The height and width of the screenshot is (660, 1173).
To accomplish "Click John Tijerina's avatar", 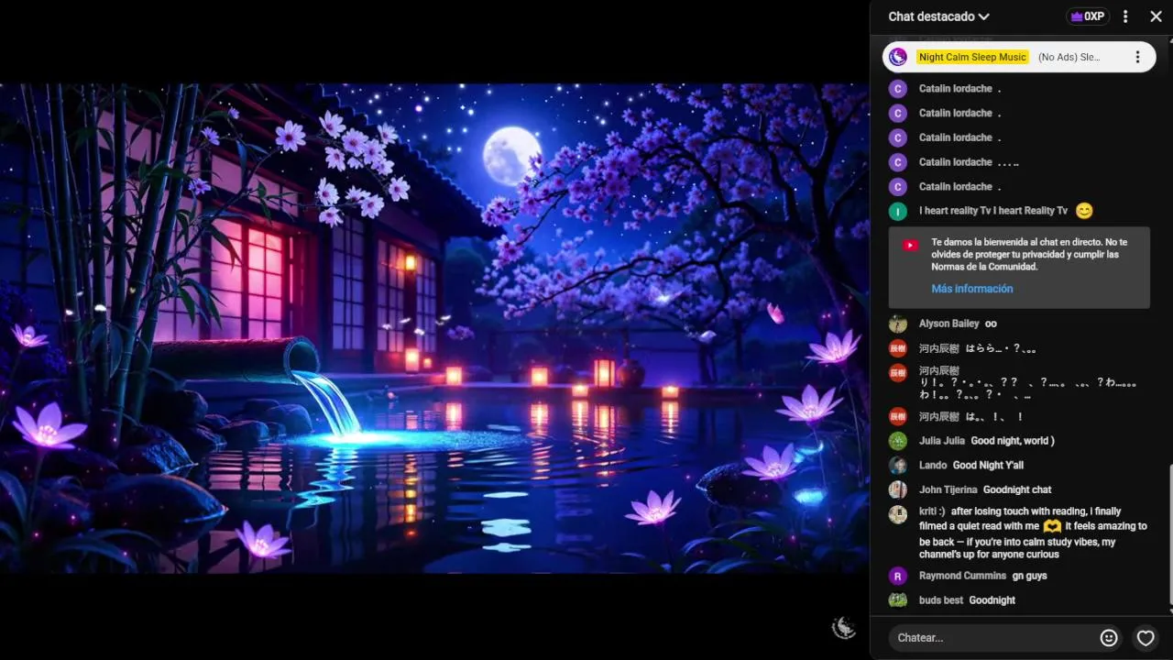I will click(x=898, y=490).
